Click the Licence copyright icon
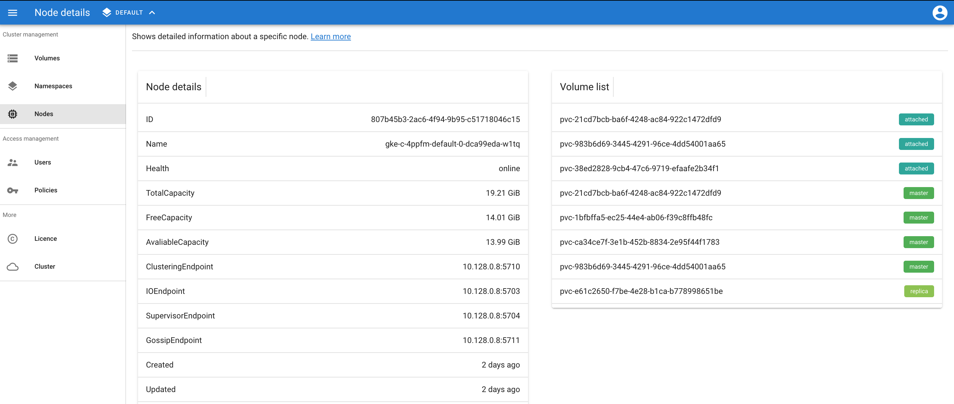The height and width of the screenshot is (404, 954). [13, 239]
